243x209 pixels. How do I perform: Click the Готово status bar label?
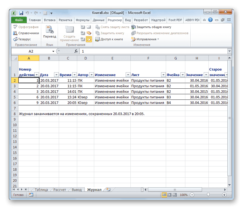point(18,195)
